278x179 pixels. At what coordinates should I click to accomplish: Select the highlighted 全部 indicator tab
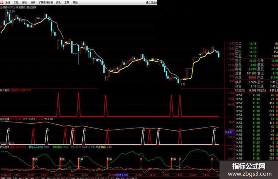click(x=15, y=178)
